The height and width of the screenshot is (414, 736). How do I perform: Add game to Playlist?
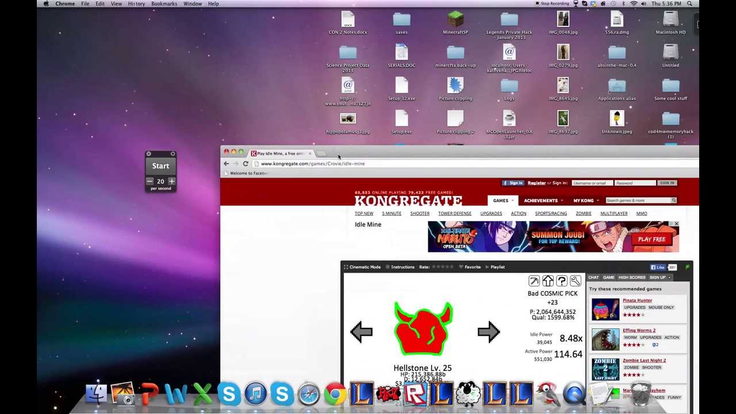[x=494, y=267]
